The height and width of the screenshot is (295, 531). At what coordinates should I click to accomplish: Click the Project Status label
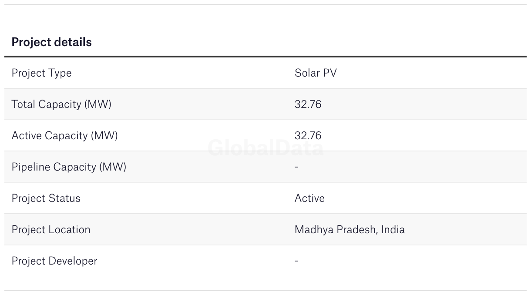[46, 198]
